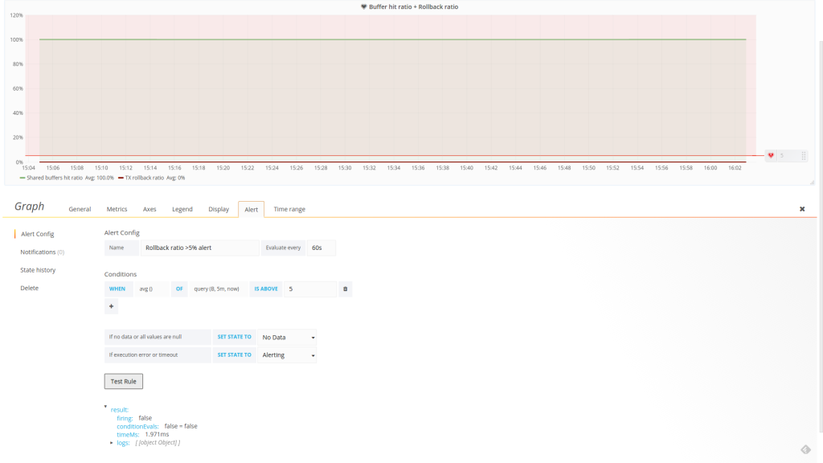Click the bottom-right Grafana corner icon
Screen dimensions: 823x463
point(805,449)
